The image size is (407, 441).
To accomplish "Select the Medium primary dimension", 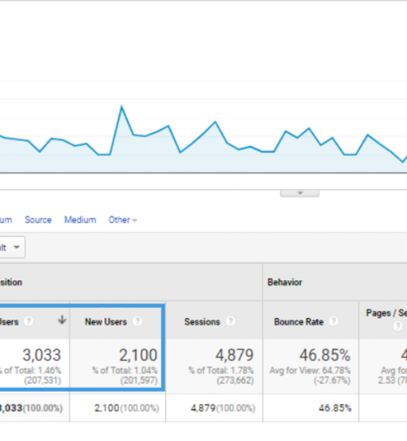I will coord(80,220).
